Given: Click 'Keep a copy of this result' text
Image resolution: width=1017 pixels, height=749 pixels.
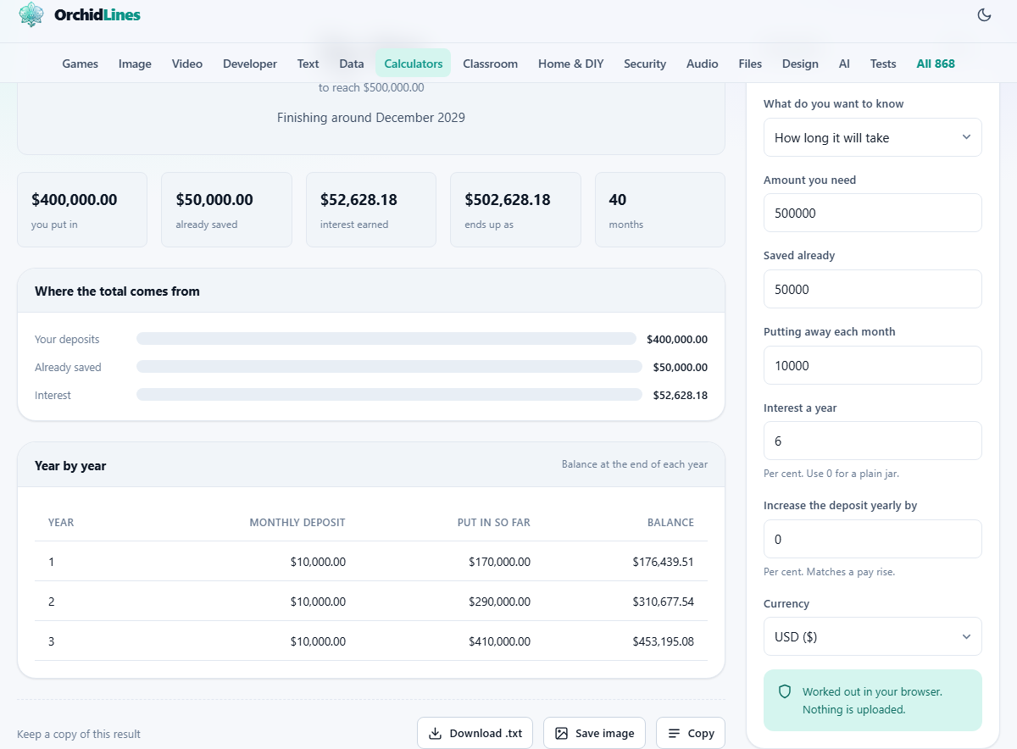Looking at the screenshot, I should click(x=79, y=735).
